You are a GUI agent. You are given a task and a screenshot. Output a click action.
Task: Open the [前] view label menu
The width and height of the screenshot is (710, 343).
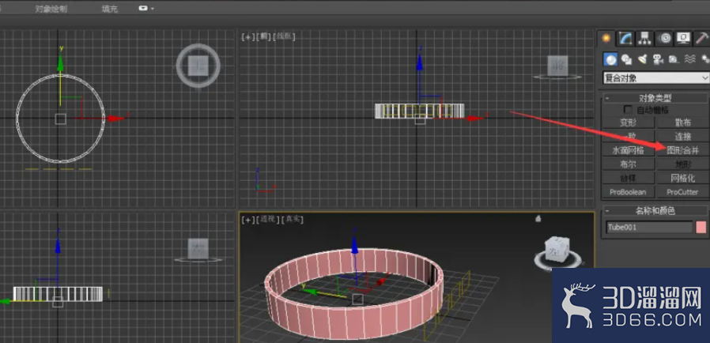click(x=262, y=37)
